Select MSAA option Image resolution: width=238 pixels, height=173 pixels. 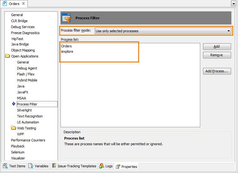click(x=21, y=98)
